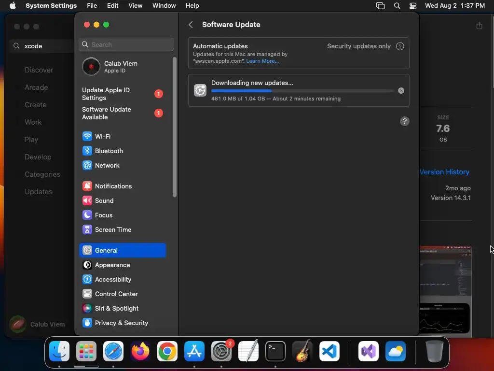This screenshot has height=371, width=494.
Task: Select Arcade in the App Store sidebar
Action: 36,87
